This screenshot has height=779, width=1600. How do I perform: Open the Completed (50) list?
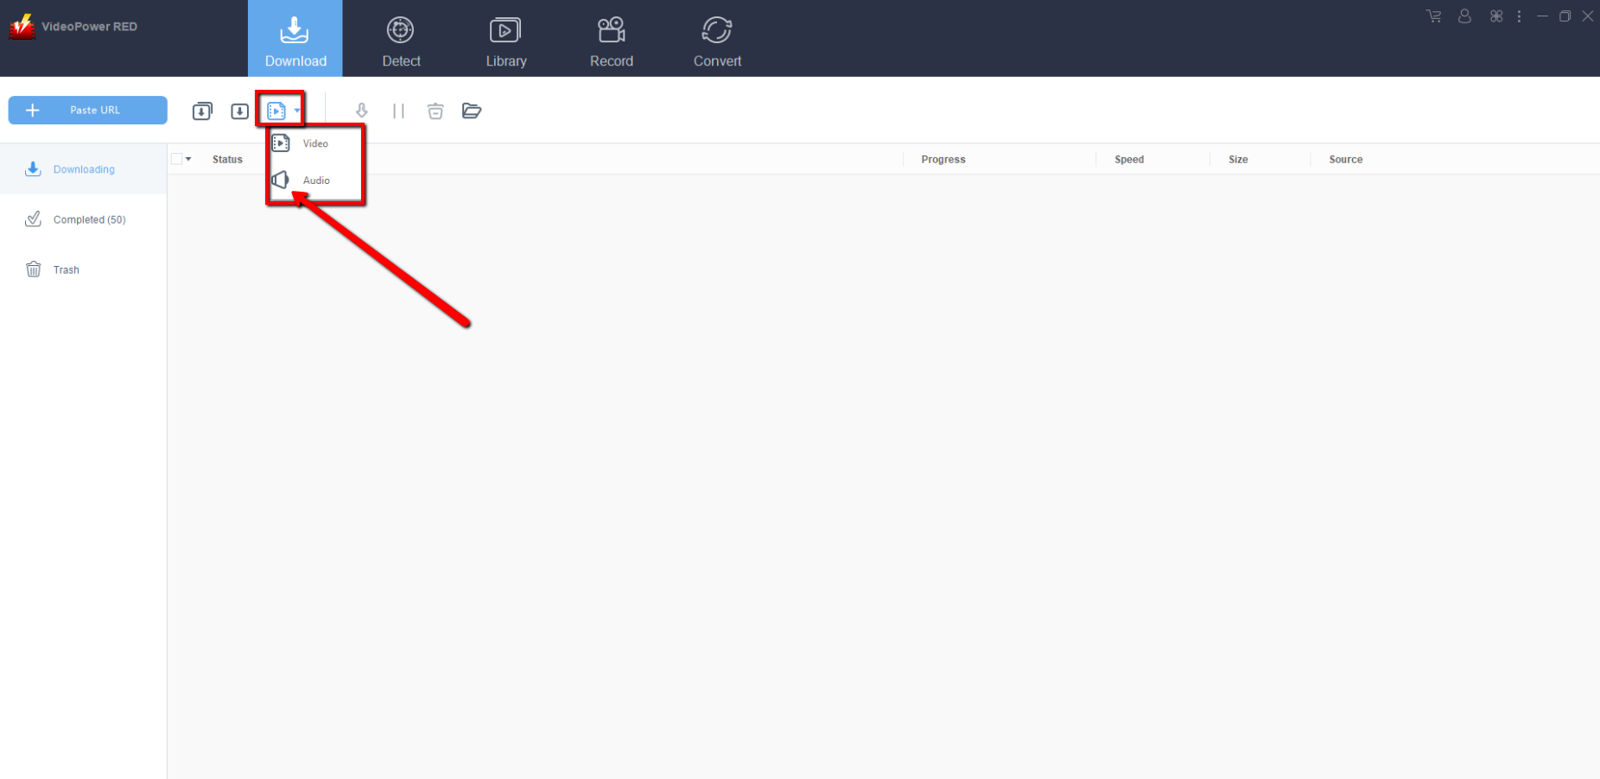pos(89,219)
